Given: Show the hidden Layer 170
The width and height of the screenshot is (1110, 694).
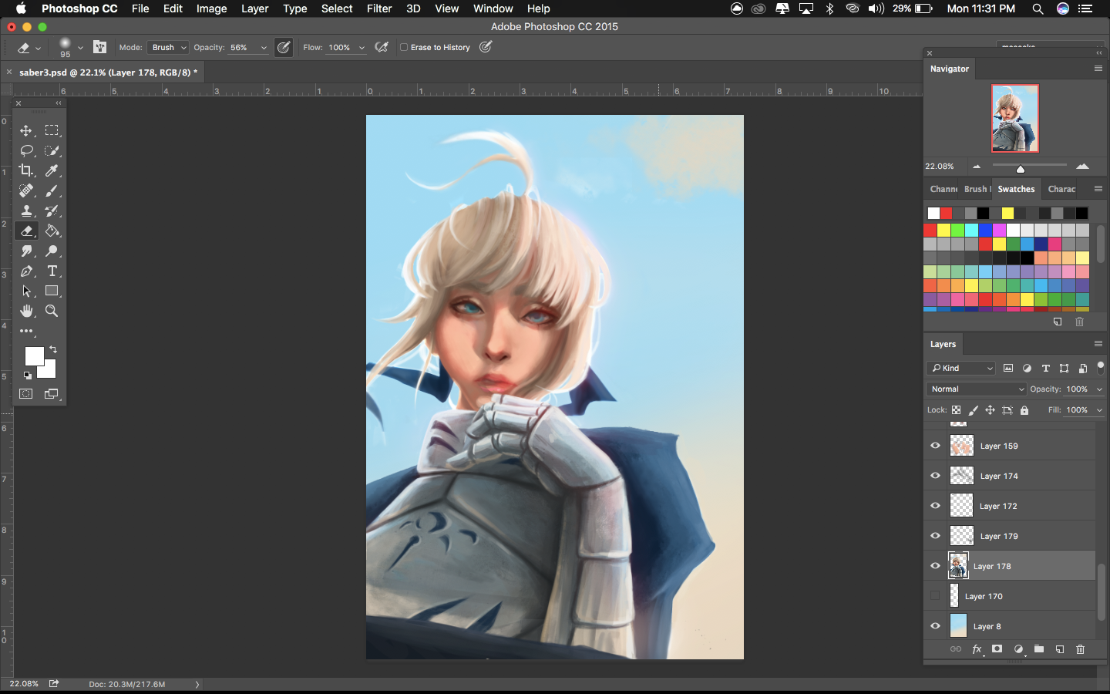Looking at the screenshot, I should tap(935, 596).
